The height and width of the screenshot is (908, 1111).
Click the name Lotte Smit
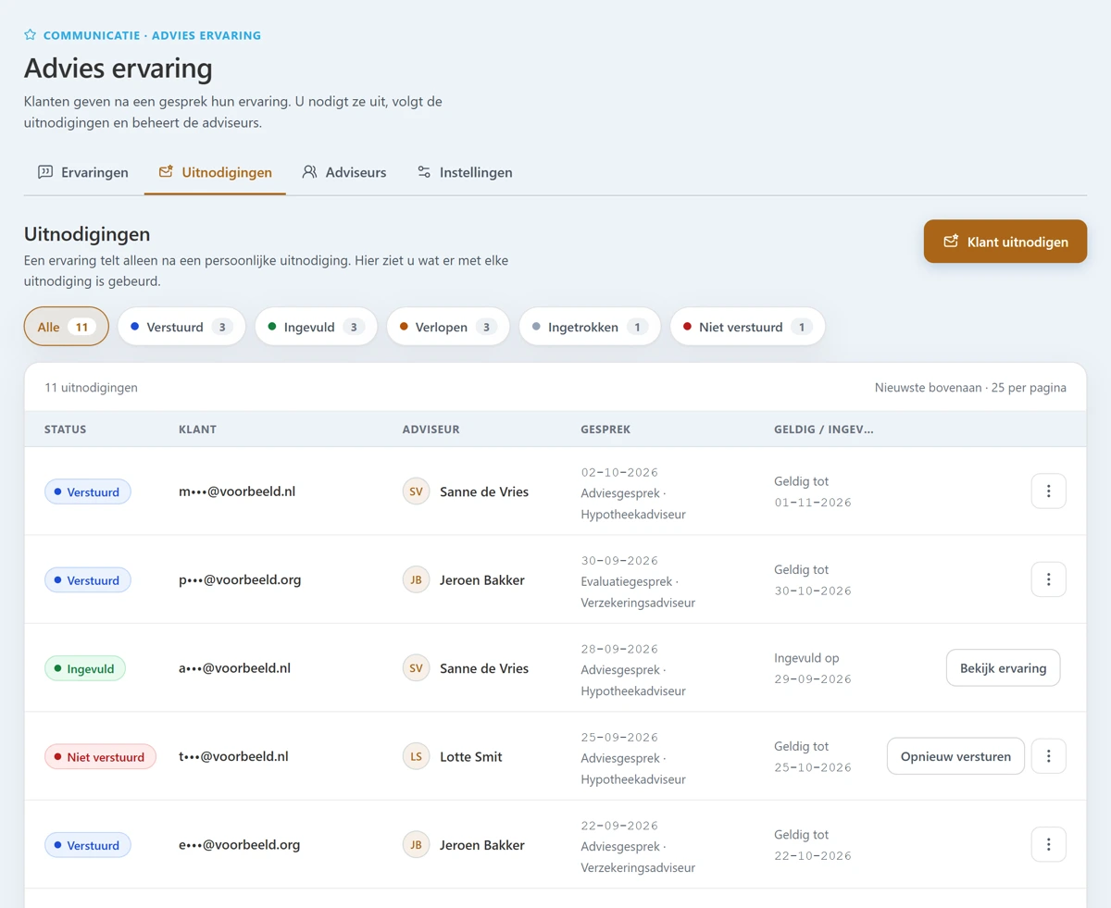pyautogui.click(x=471, y=756)
